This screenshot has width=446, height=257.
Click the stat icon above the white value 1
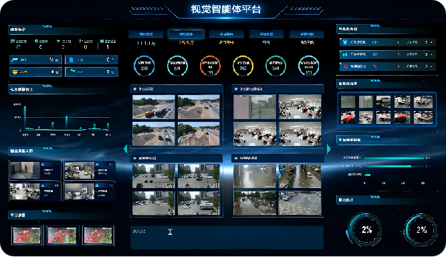[102, 41]
